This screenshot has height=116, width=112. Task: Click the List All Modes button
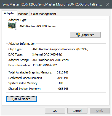tap(22, 99)
